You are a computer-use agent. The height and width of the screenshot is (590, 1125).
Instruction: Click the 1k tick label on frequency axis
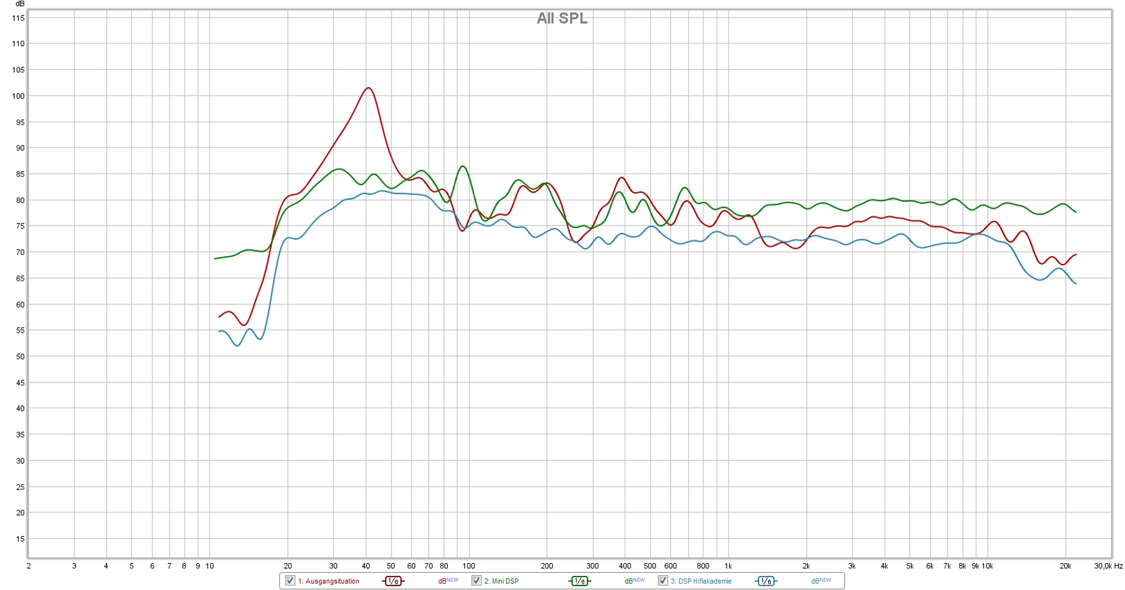click(x=728, y=566)
